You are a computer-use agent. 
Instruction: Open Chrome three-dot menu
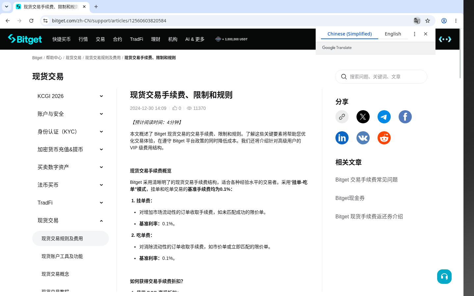[456, 21]
